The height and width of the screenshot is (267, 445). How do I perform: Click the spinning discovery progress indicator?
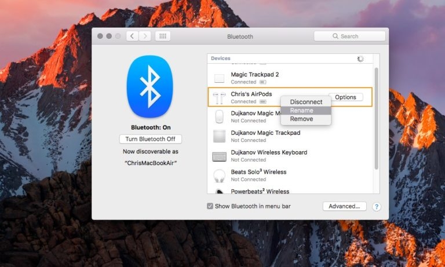[360, 58]
